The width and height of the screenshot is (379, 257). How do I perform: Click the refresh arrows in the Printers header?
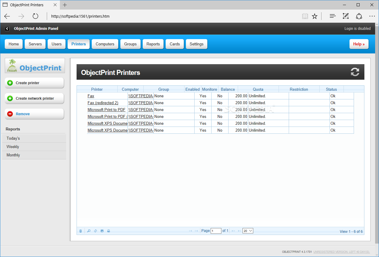[355, 72]
